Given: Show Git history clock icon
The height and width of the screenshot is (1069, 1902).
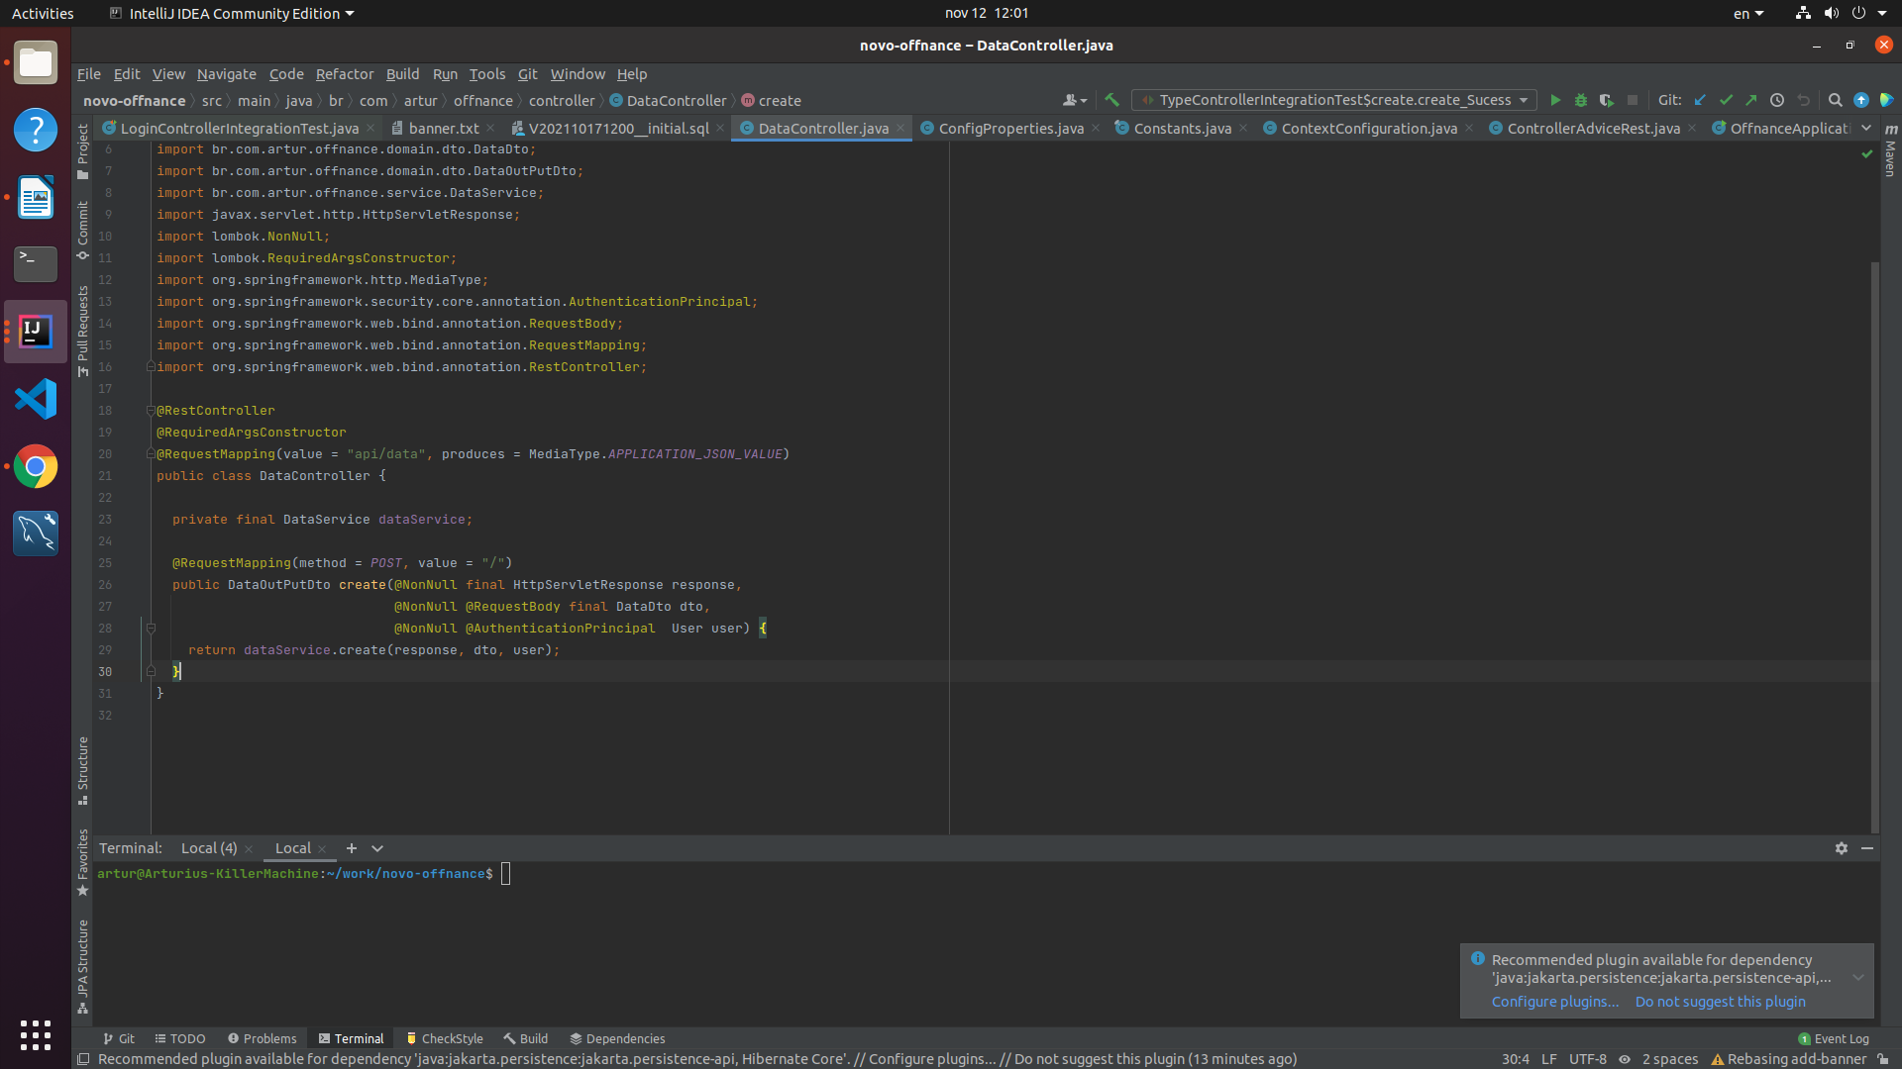Looking at the screenshot, I should click(x=1777, y=100).
